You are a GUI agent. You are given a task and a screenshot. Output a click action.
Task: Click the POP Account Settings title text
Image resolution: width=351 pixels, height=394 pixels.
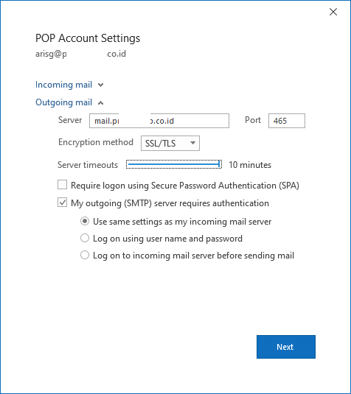tap(88, 38)
